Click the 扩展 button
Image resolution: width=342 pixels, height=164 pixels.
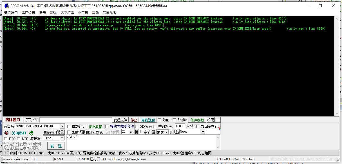point(211,120)
